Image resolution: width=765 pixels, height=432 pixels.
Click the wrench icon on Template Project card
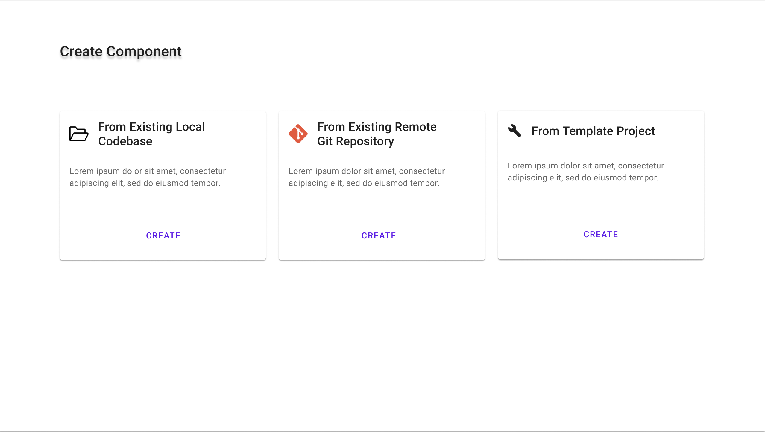tap(515, 131)
